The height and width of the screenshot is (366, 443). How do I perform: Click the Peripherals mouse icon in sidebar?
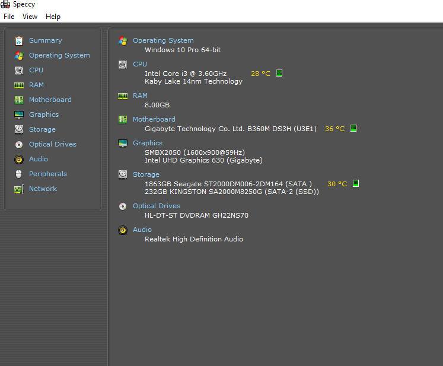[18, 174]
